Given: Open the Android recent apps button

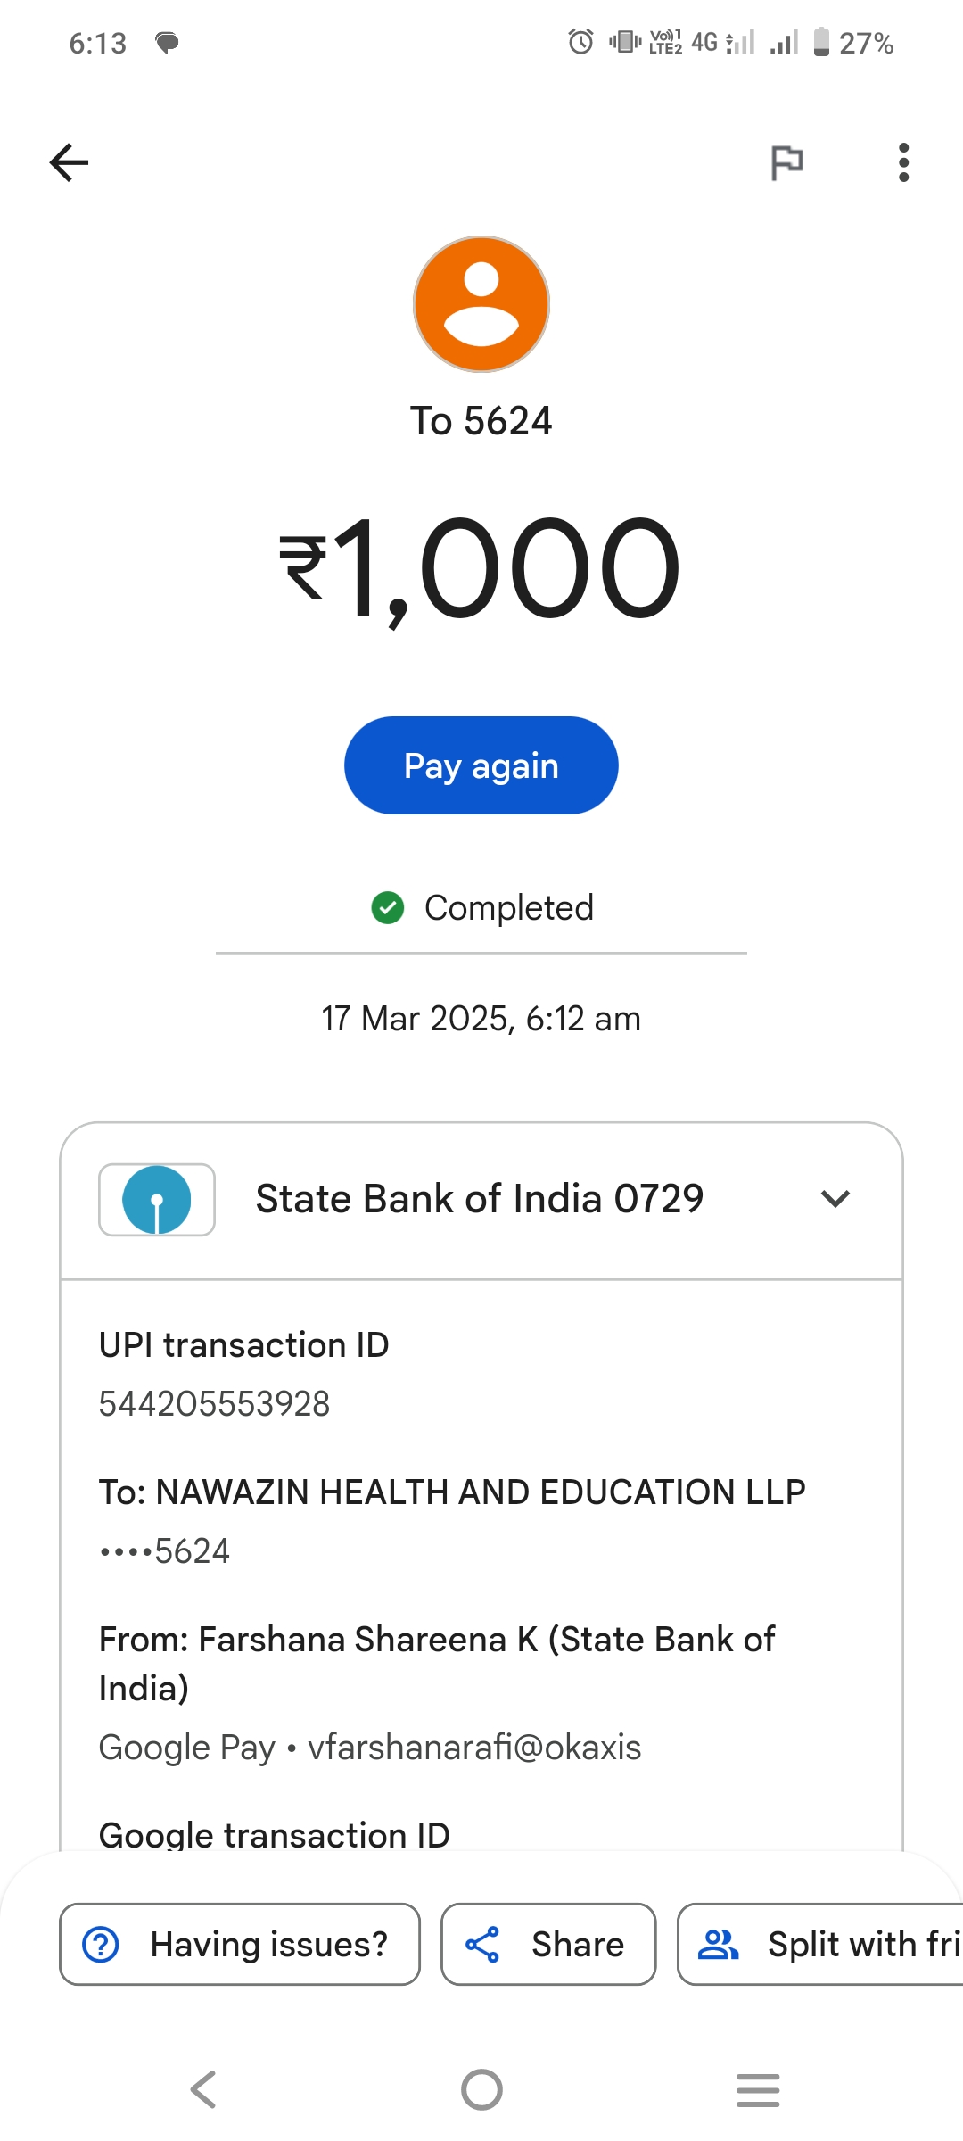Looking at the screenshot, I should tap(758, 2089).
